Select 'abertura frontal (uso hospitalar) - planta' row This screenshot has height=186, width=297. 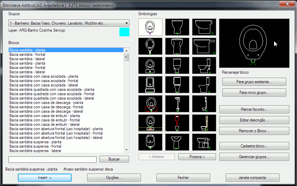66,129
